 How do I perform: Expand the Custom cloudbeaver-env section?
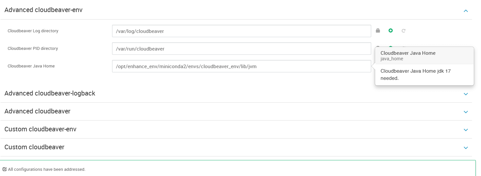coord(466,130)
